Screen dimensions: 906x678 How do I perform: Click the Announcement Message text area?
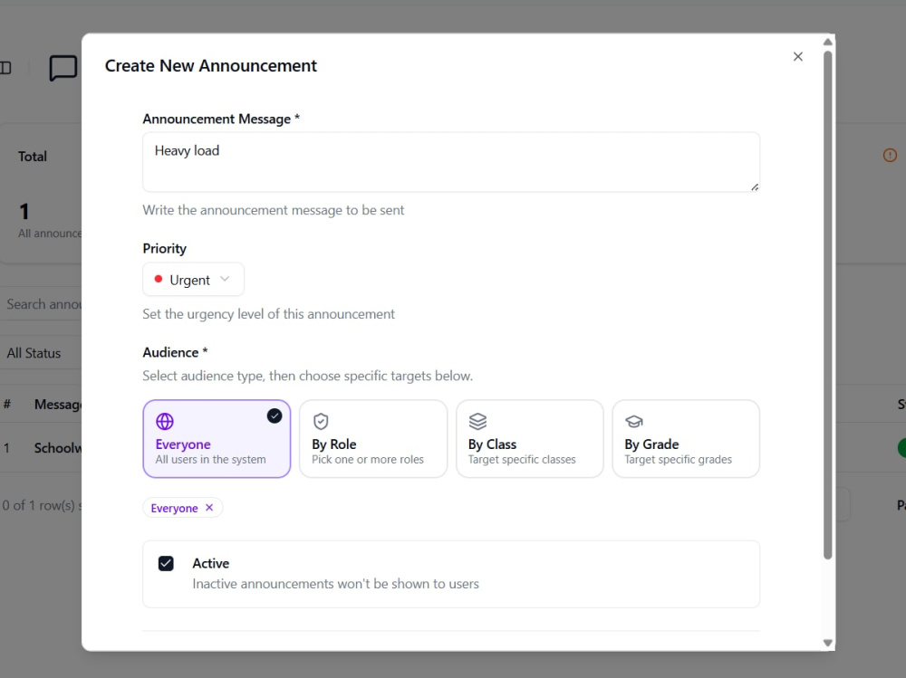(451, 162)
